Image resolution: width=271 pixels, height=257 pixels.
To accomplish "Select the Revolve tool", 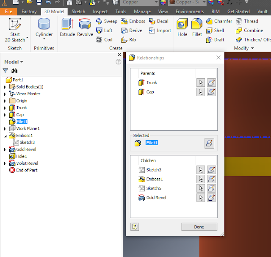I will [85, 27].
